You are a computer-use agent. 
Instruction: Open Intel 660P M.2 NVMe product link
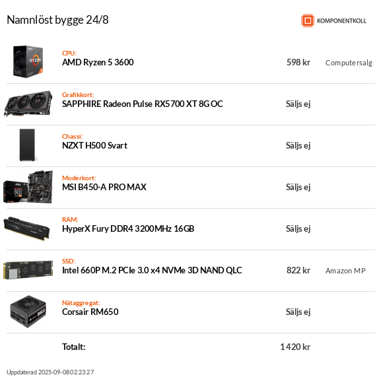[x=152, y=271]
